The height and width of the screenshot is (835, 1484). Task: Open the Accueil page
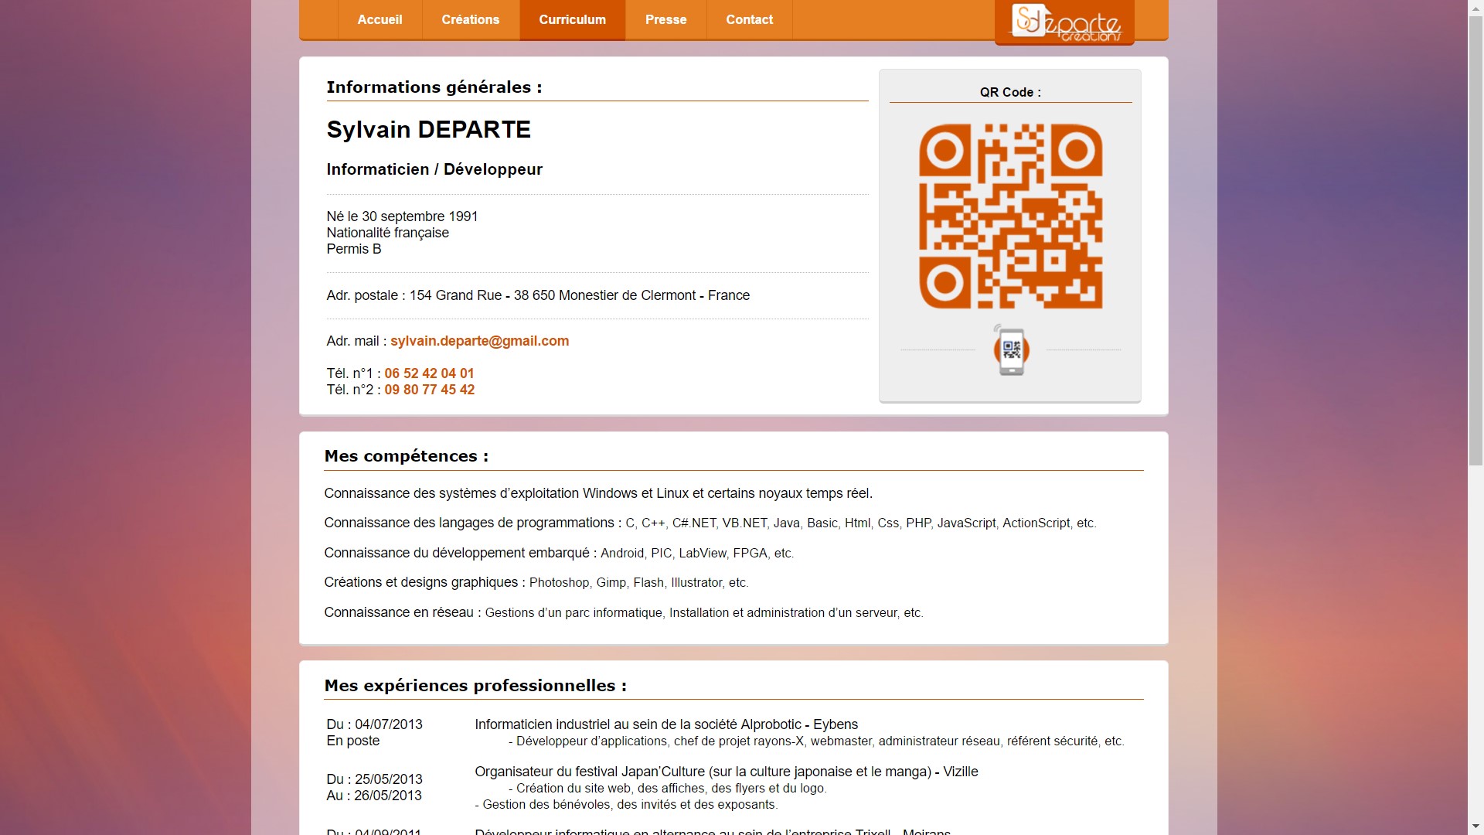coord(379,19)
